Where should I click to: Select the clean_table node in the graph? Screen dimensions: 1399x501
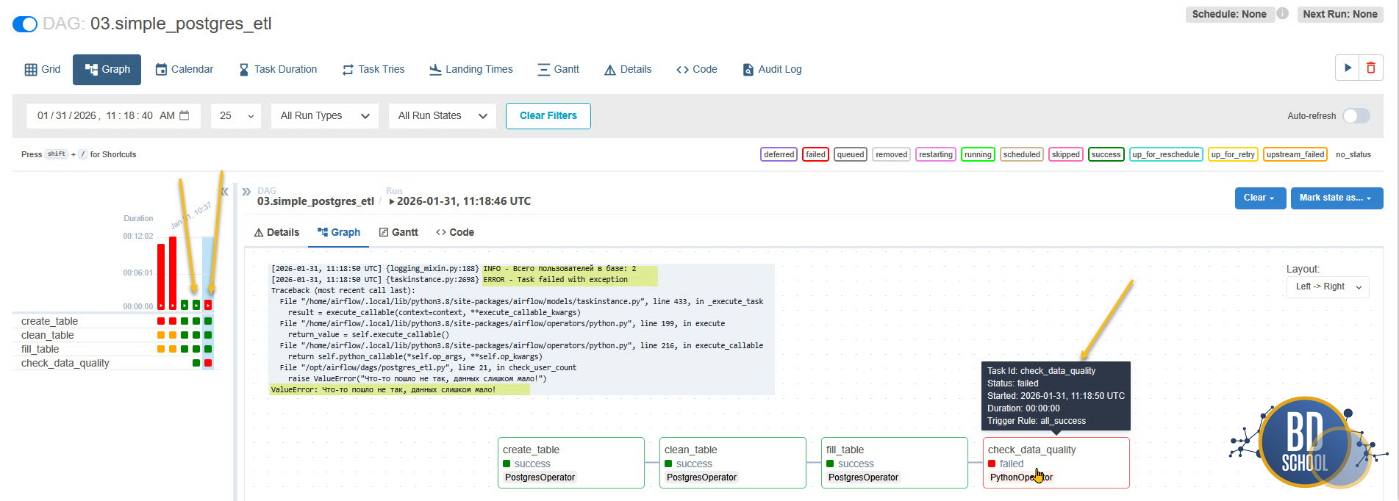pos(733,463)
